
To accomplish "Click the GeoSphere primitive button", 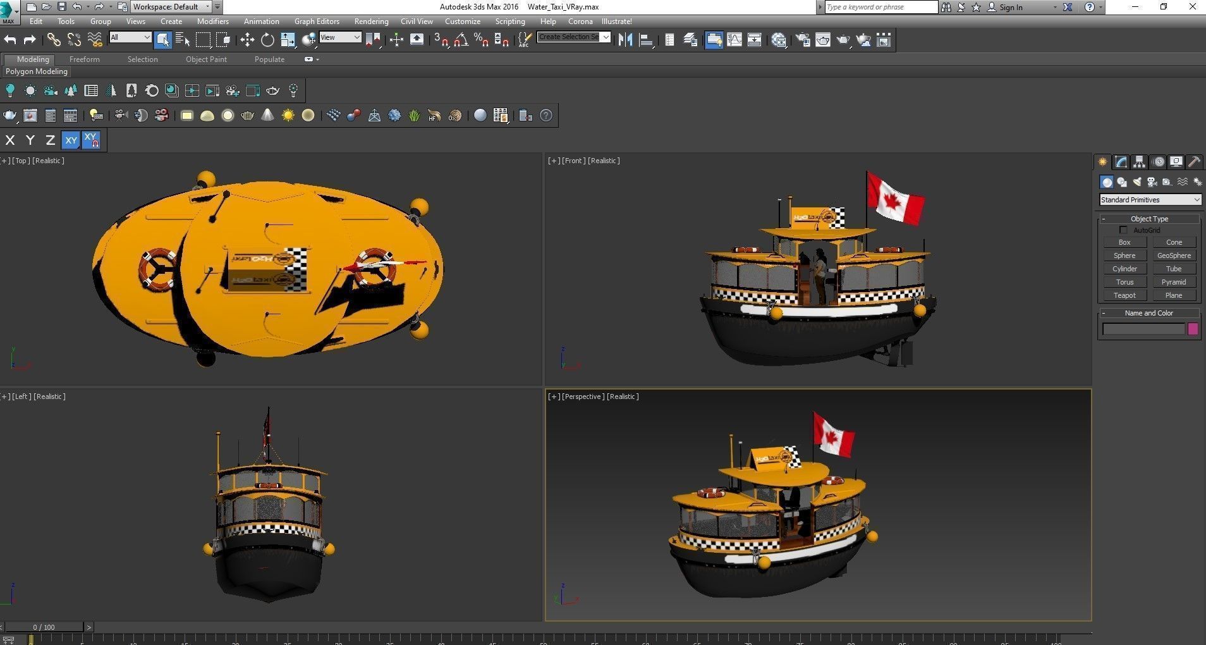I will 1174,255.
